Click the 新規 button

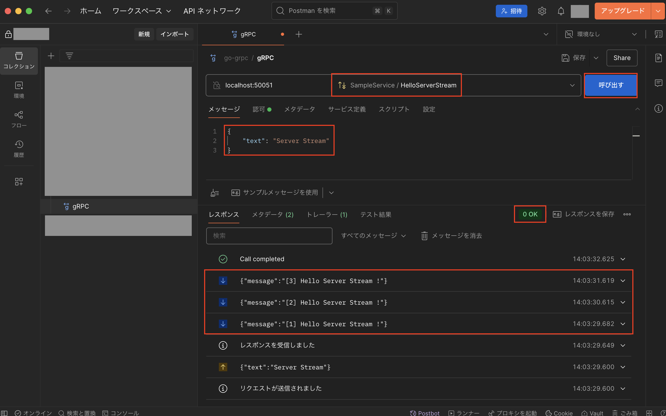[144, 34]
